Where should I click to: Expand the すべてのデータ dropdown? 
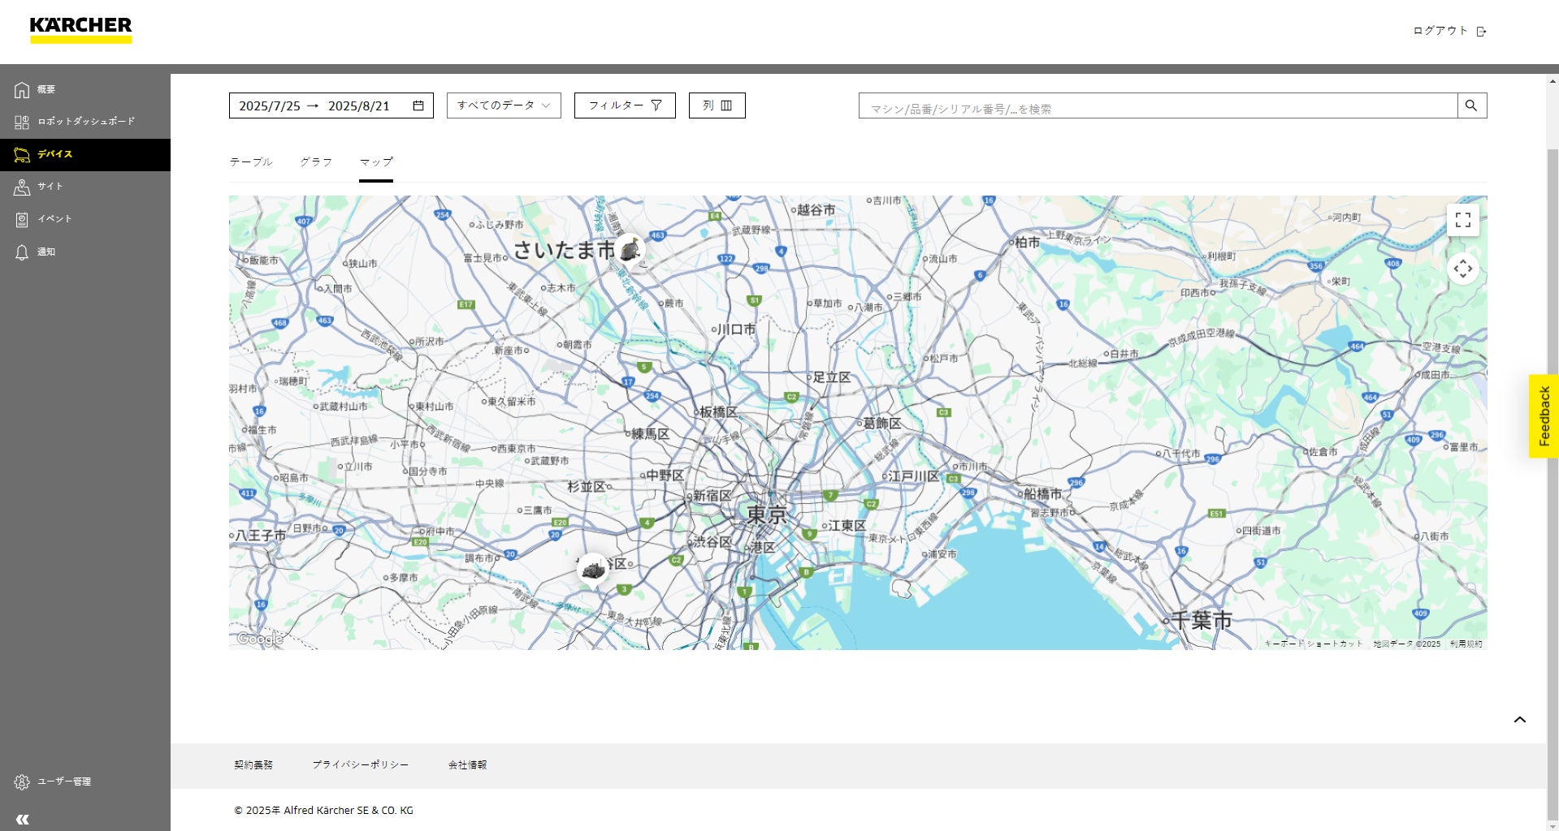504,105
